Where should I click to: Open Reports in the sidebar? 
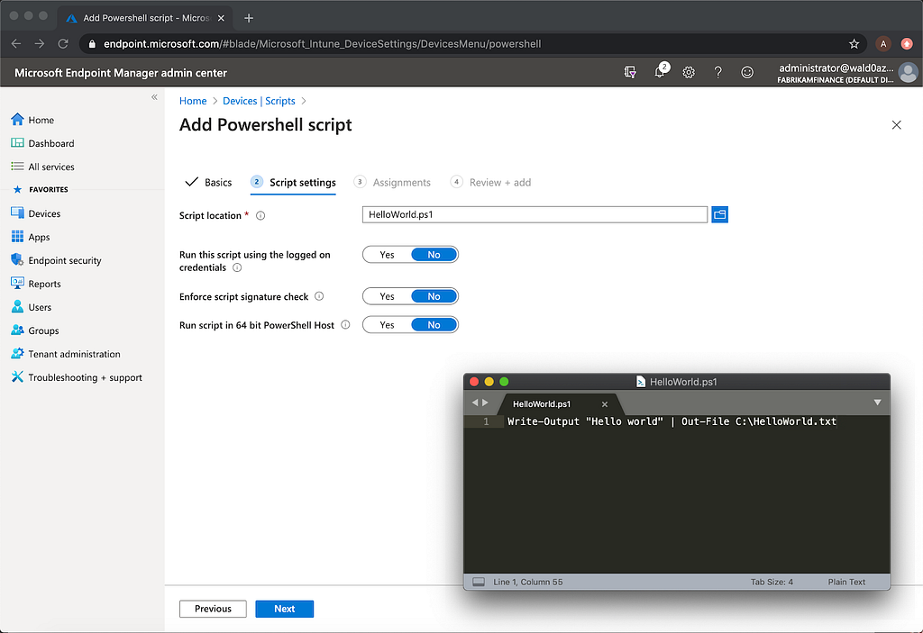(x=35, y=285)
